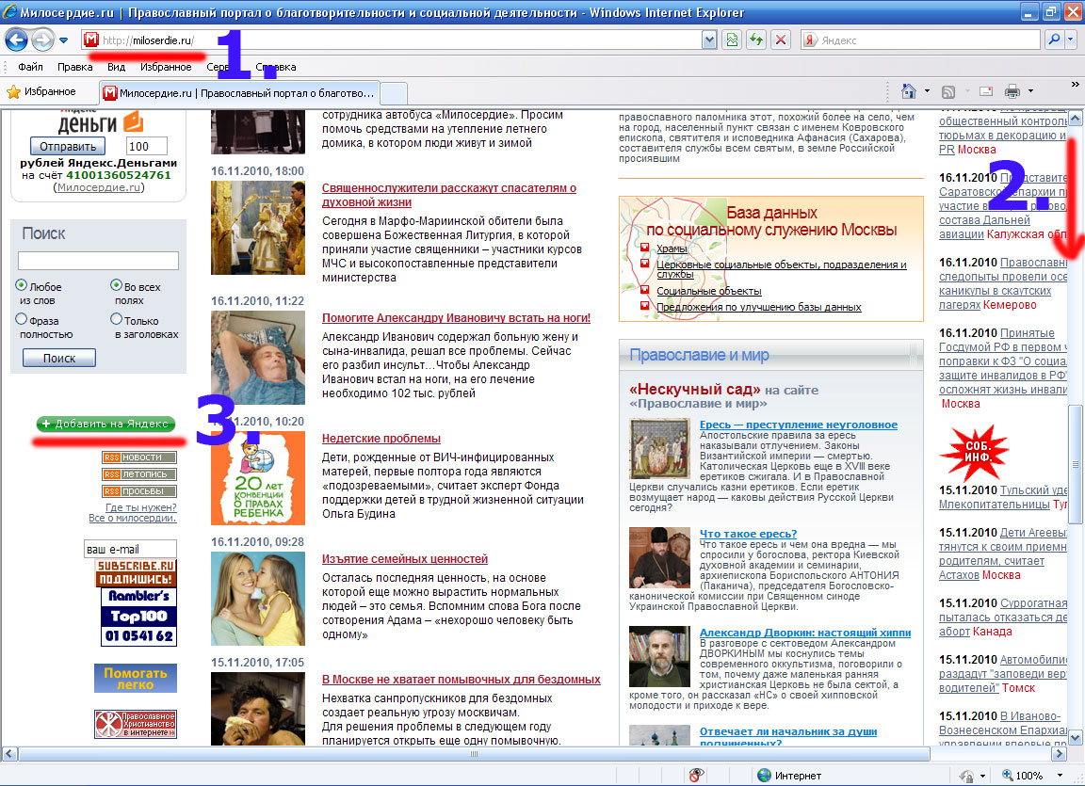Click the RSS просьбы feed badge
The width and height of the screenshot is (1085, 786).
[x=139, y=491]
